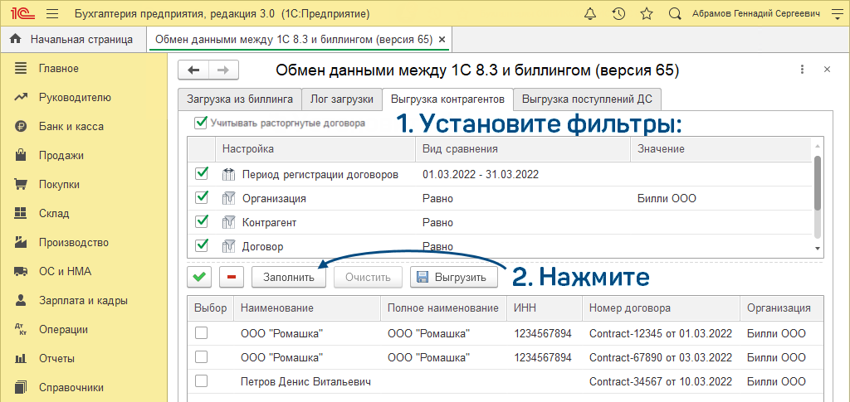Open history clock icon

coord(619,14)
